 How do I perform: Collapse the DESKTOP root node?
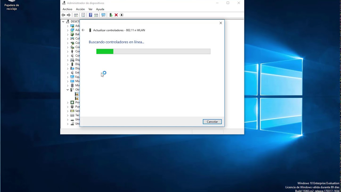[63, 21]
